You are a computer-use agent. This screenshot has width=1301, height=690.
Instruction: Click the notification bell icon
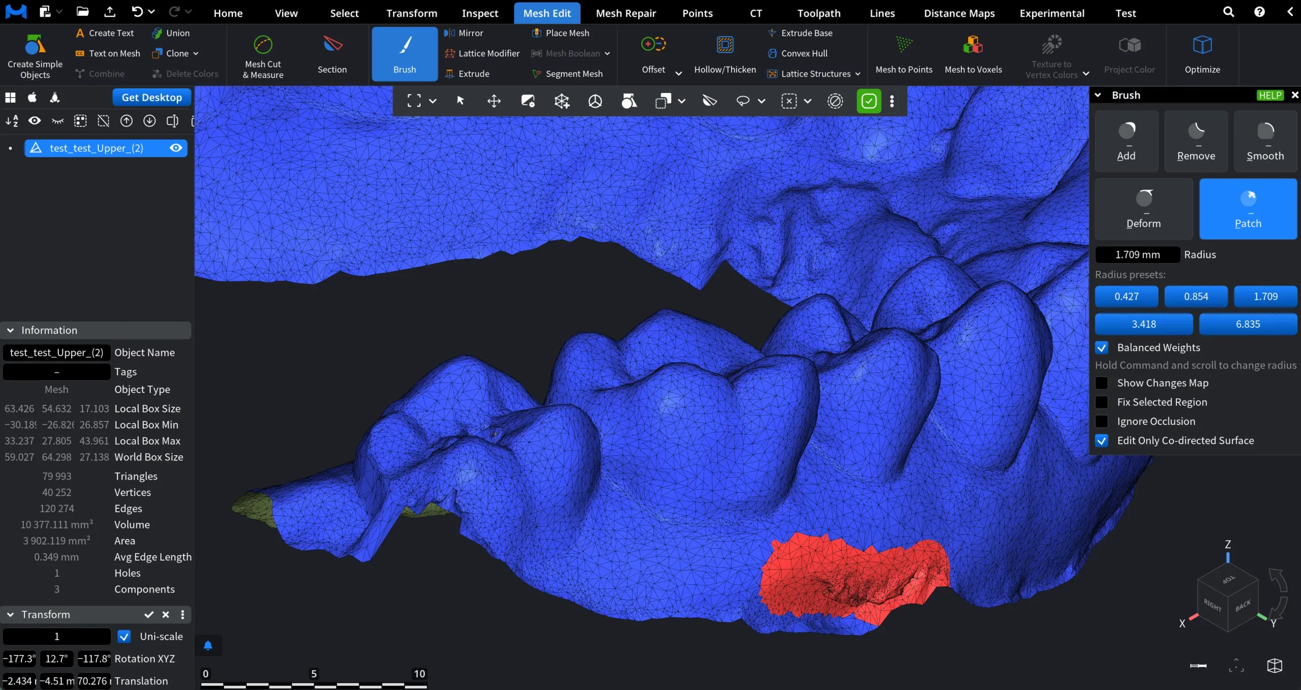(207, 645)
